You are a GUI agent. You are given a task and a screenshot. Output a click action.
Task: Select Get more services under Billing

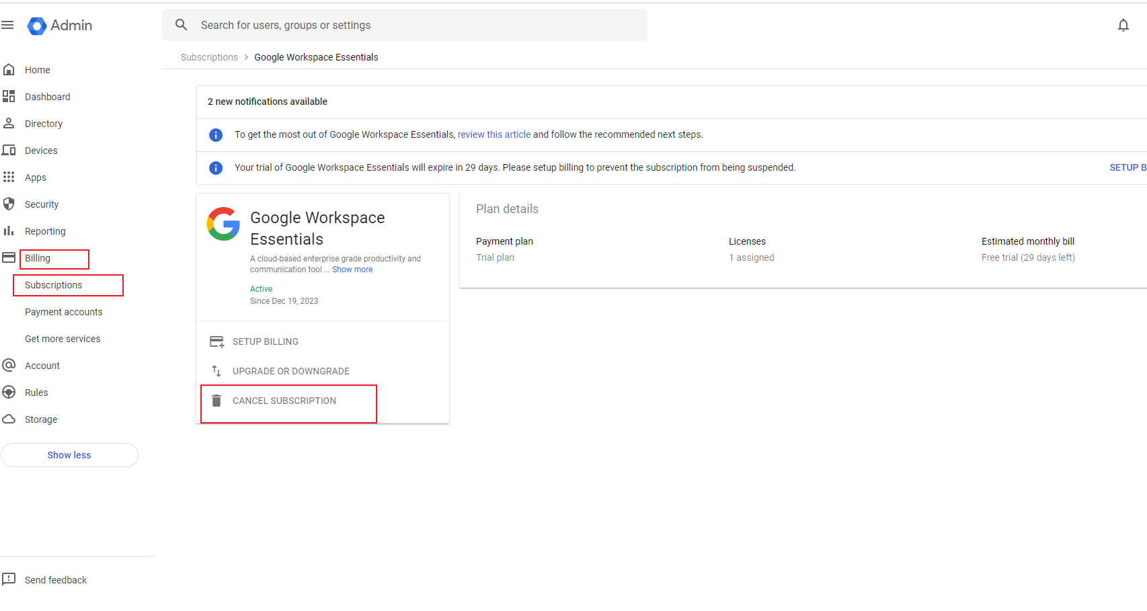63,339
